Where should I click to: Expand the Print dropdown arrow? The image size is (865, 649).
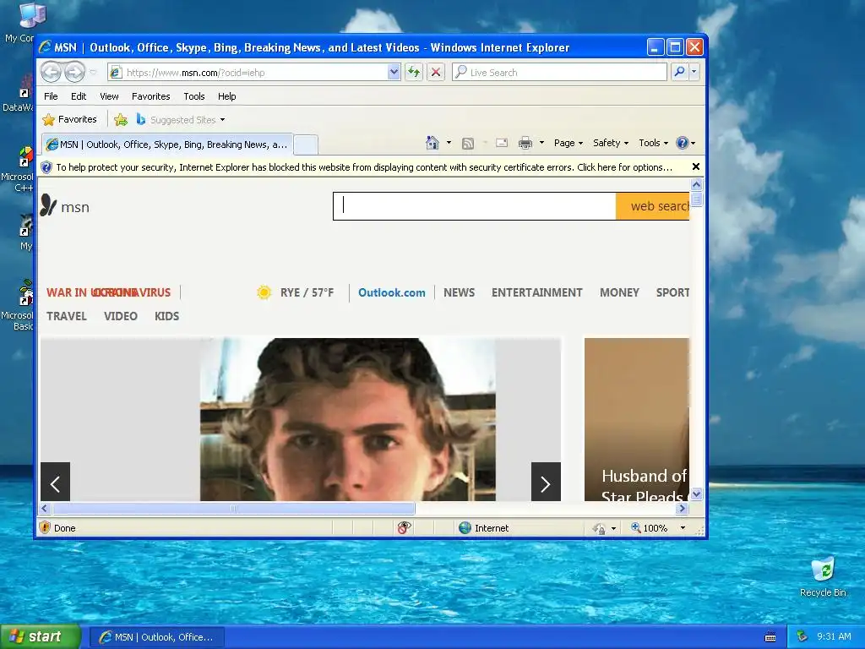pos(541,143)
